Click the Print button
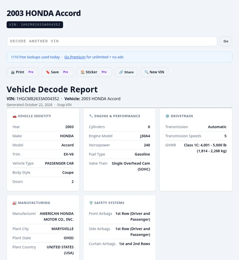Viewport: 239px width, 260px height. [23, 72]
